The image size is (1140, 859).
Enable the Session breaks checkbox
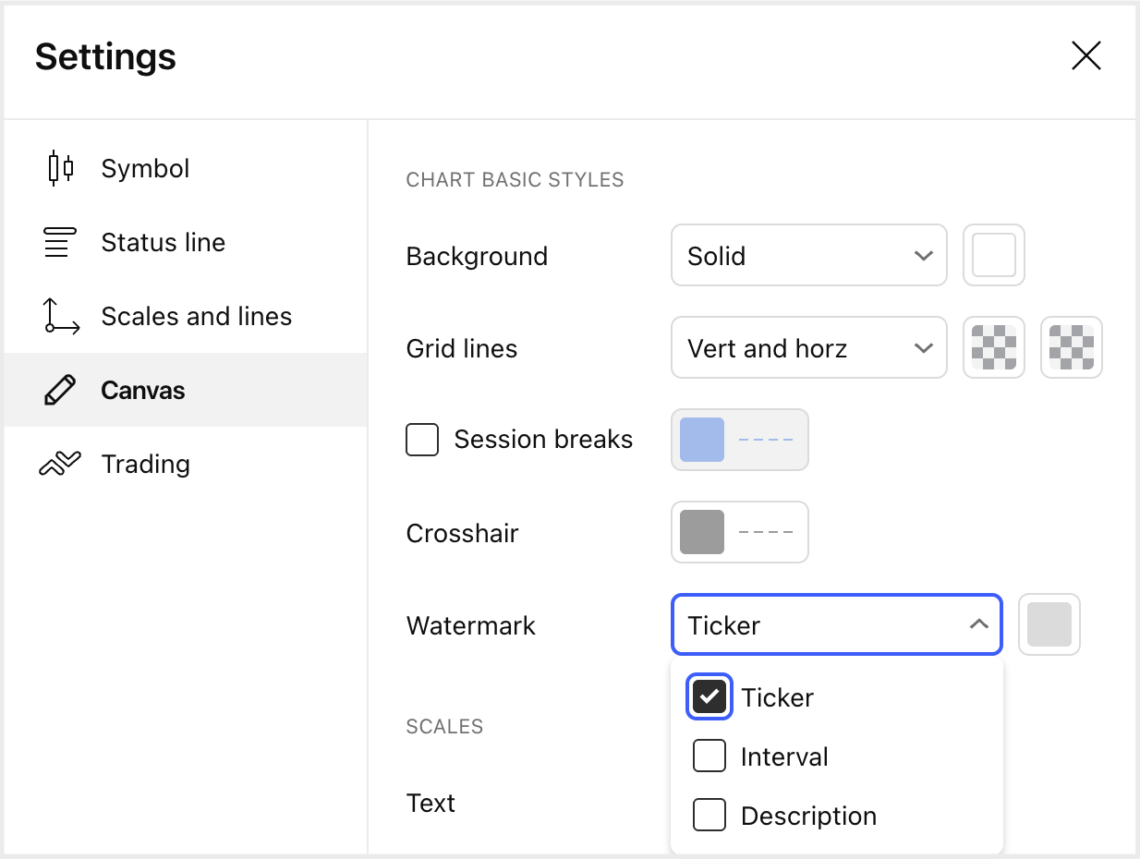pos(422,440)
